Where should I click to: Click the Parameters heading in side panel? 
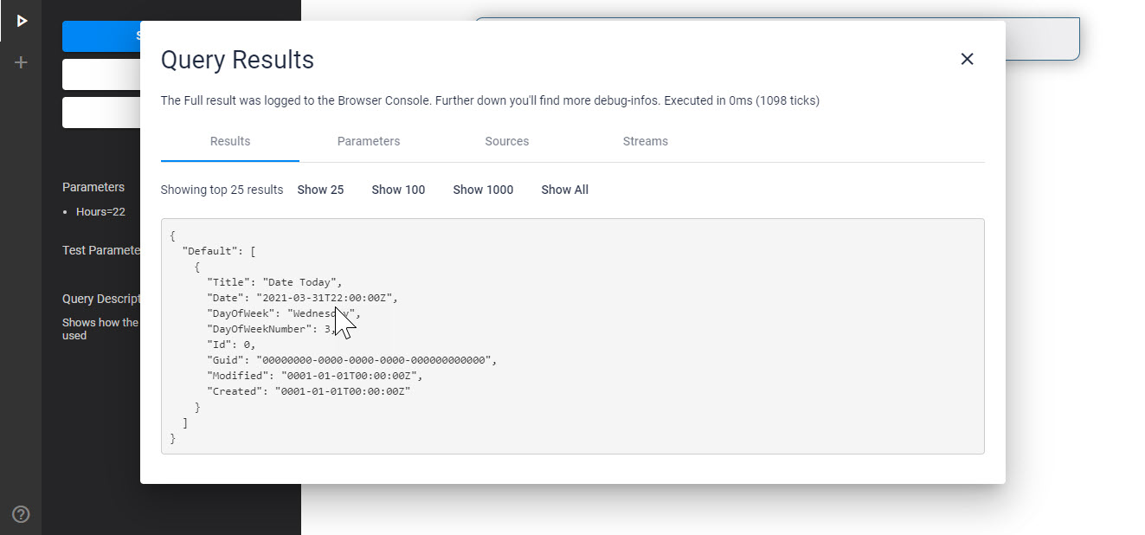pos(93,187)
